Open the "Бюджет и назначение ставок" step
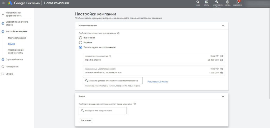 (x=16, y=23)
